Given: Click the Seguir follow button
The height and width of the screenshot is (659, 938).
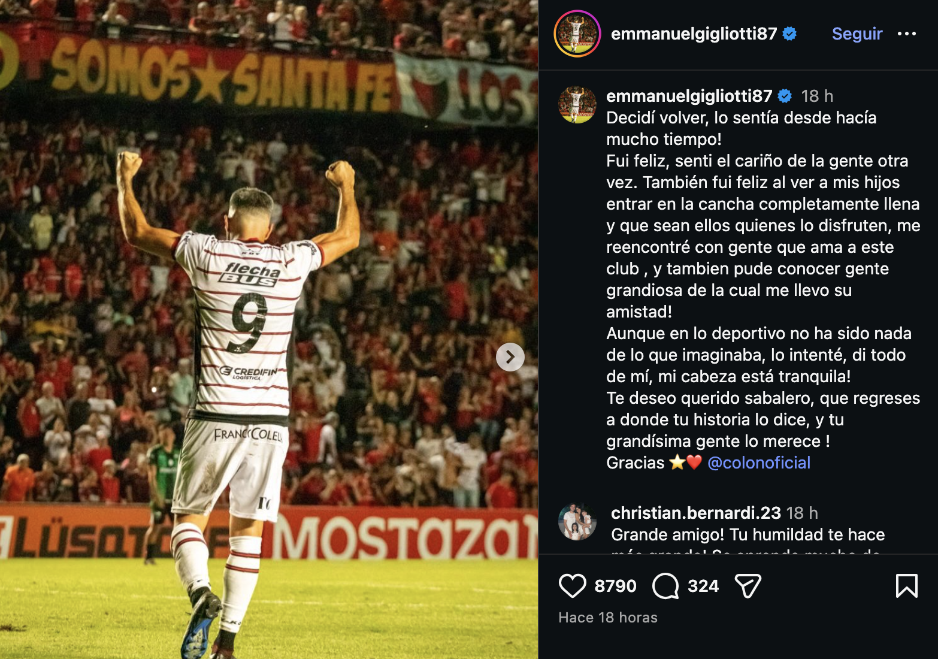Looking at the screenshot, I should click(857, 34).
